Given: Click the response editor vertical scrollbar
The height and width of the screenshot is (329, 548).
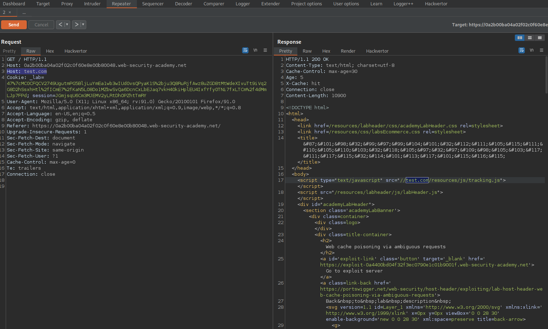Looking at the screenshot, I should click(x=546, y=75).
